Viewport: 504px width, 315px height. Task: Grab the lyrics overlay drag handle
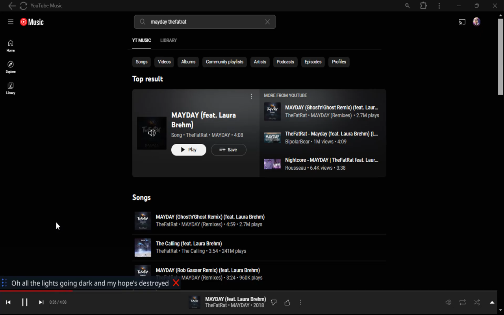click(x=4, y=283)
